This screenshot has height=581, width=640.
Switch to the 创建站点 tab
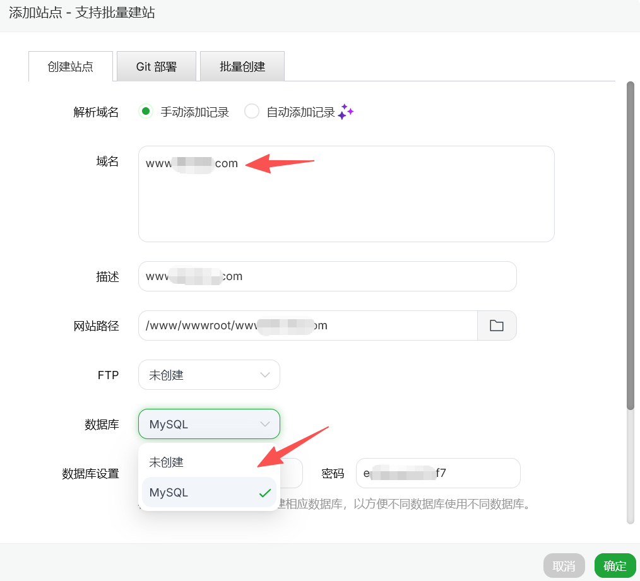point(71,66)
